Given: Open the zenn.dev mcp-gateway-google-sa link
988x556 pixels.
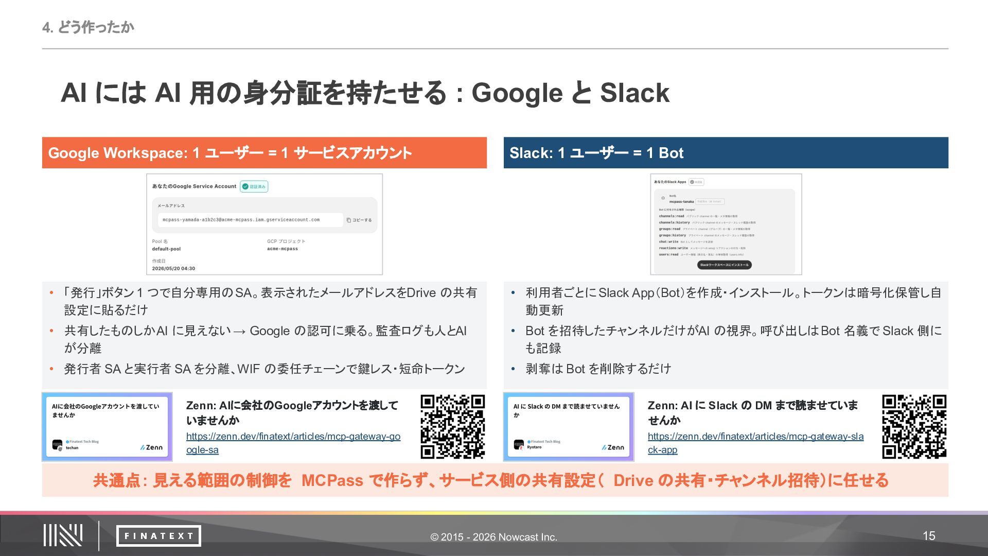Looking at the screenshot, I should (x=293, y=443).
